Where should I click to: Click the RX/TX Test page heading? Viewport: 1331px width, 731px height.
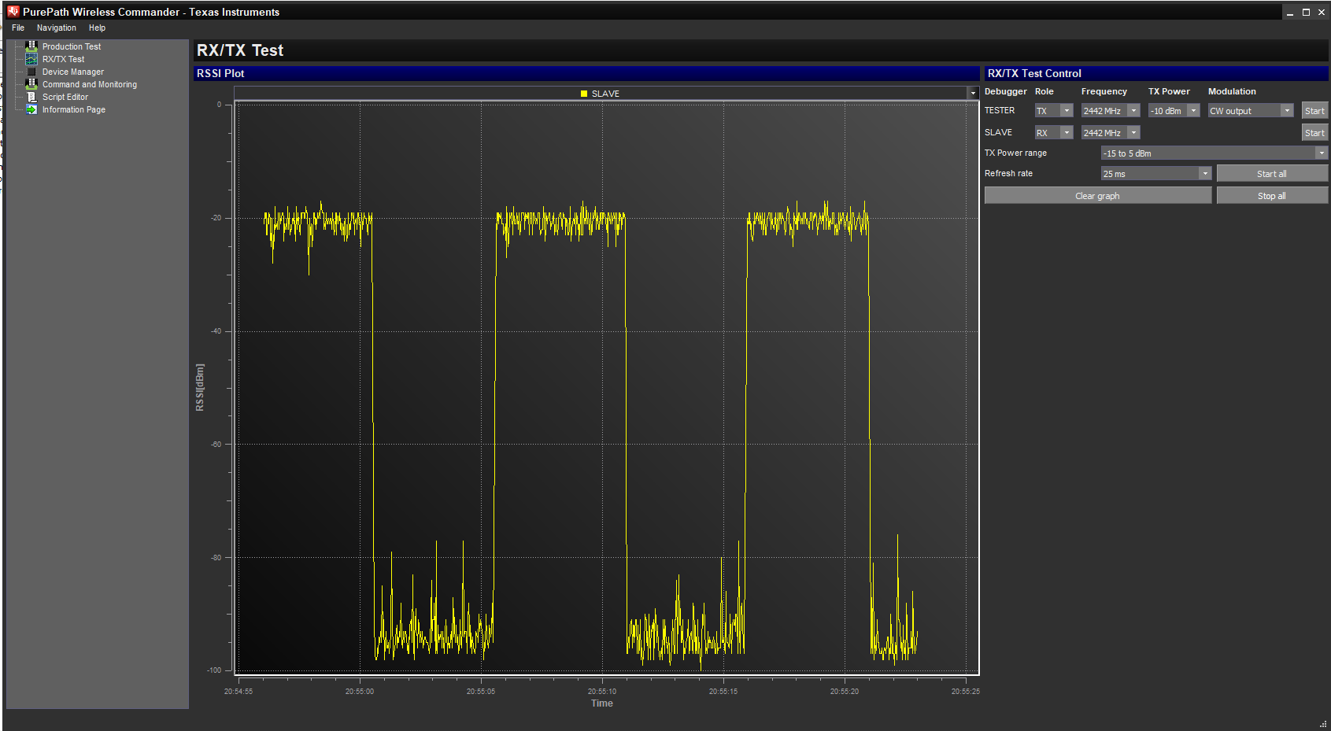[240, 50]
